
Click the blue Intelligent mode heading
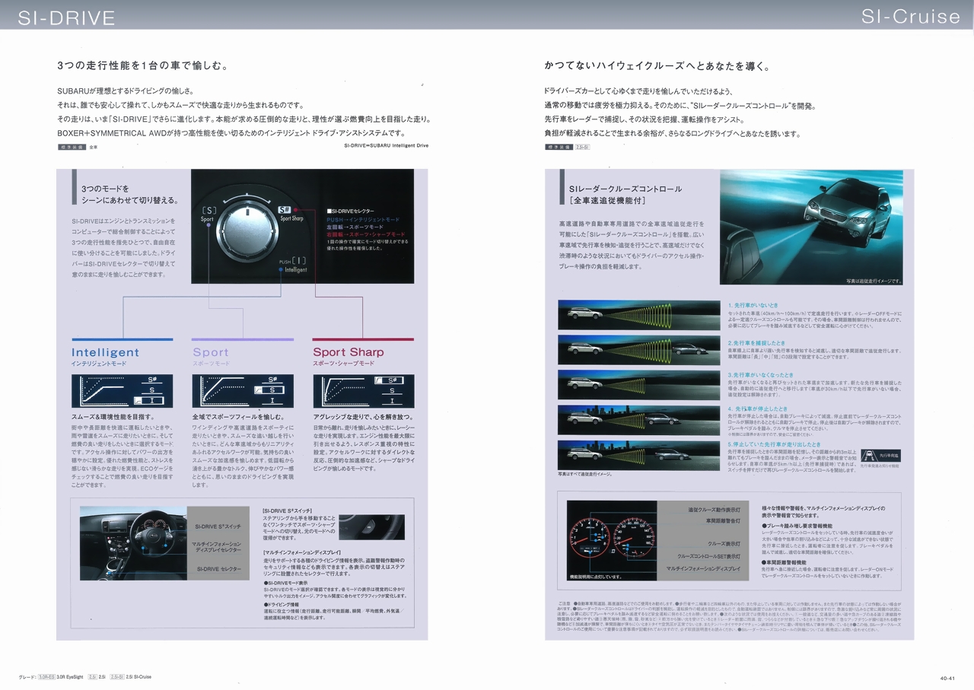pos(105,352)
